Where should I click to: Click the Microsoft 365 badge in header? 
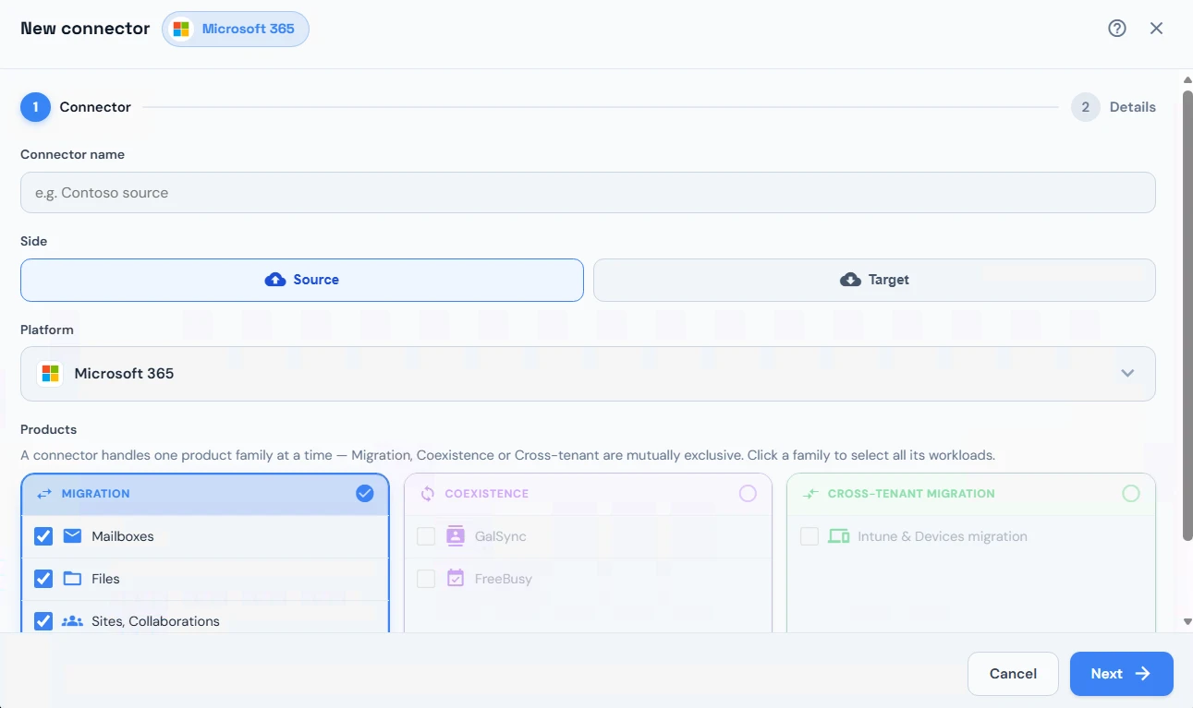pos(236,29)
